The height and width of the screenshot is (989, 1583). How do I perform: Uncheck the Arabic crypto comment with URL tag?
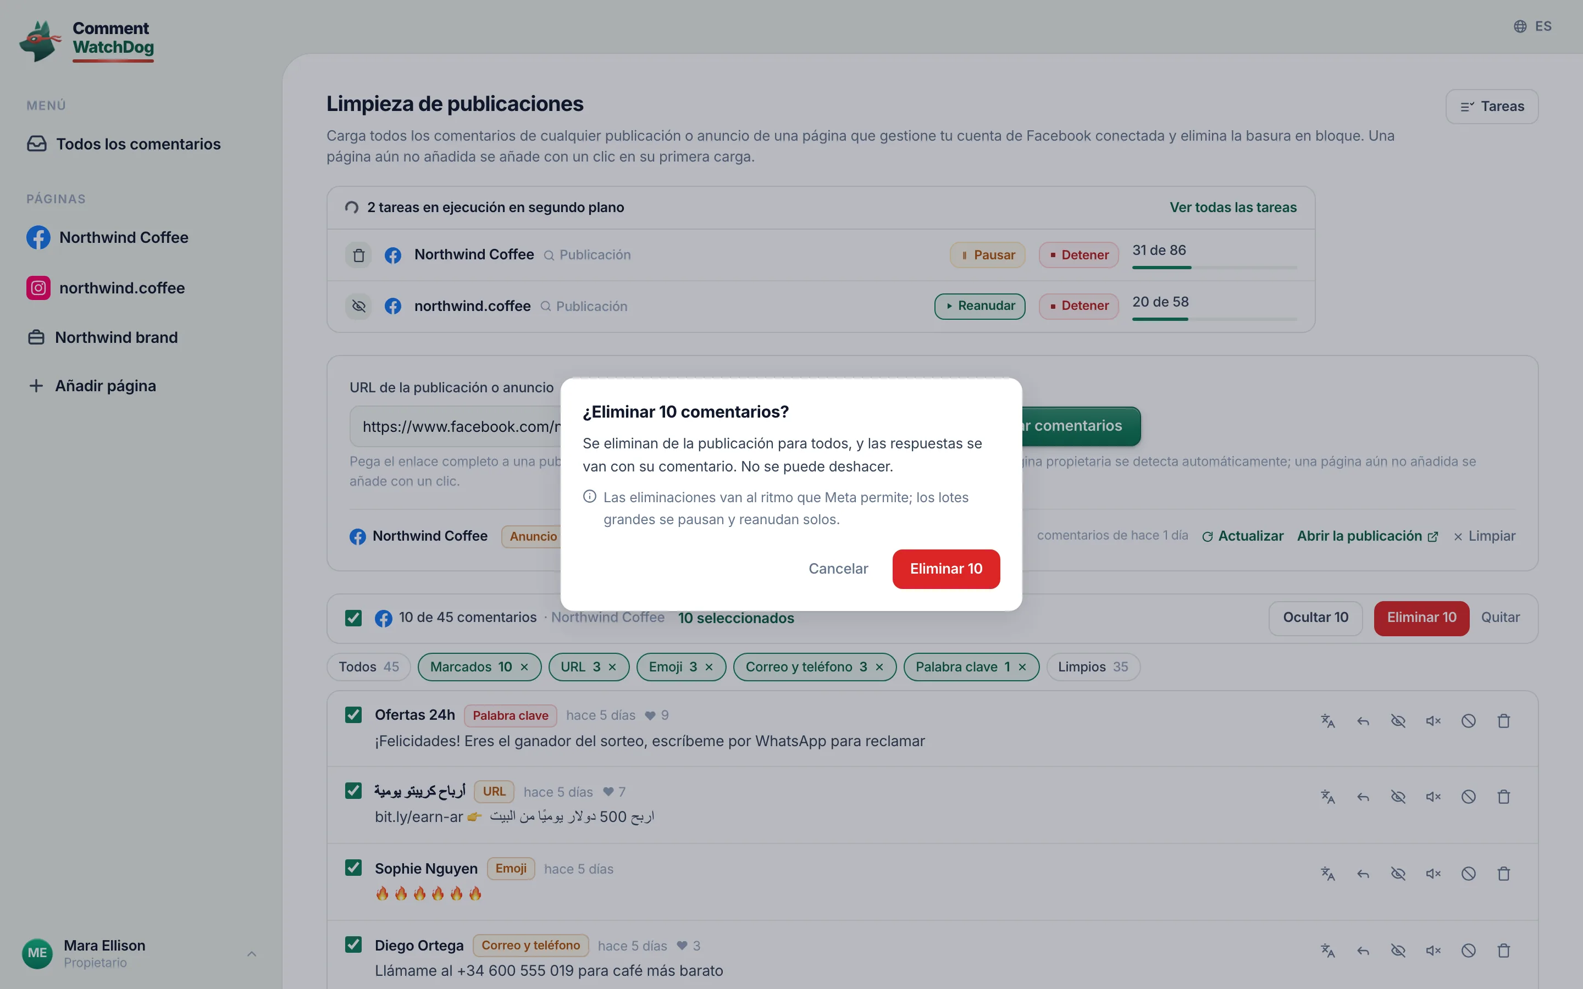(x=353, y=791)
